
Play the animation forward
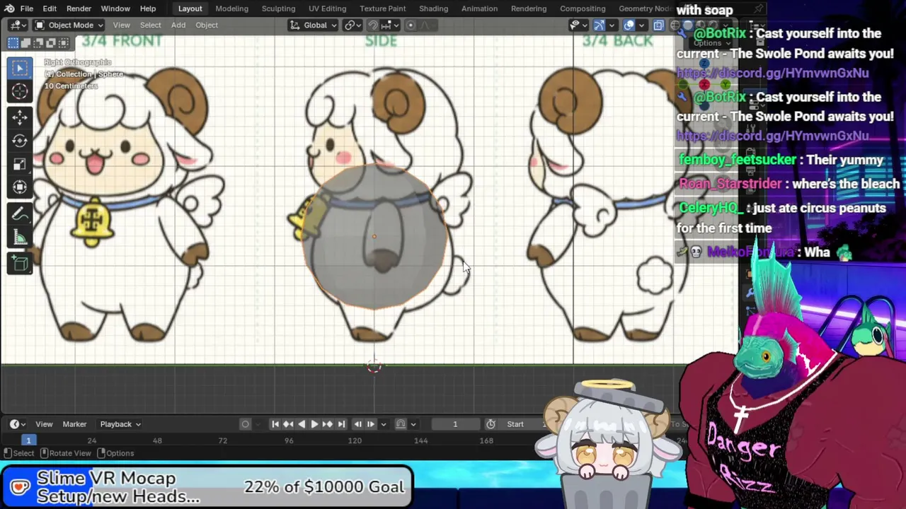pos(314,424)
